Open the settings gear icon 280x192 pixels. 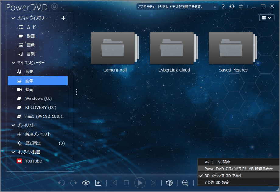232,7
